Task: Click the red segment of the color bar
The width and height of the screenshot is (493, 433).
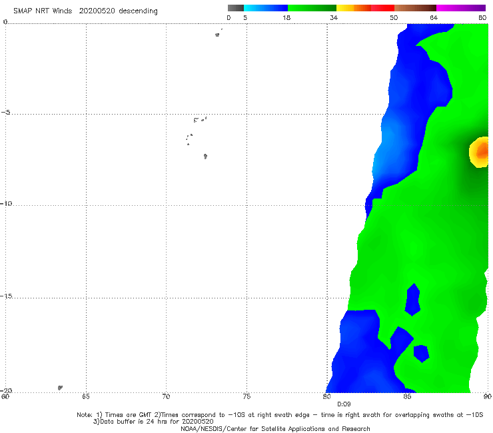Action: click(382, 8)
